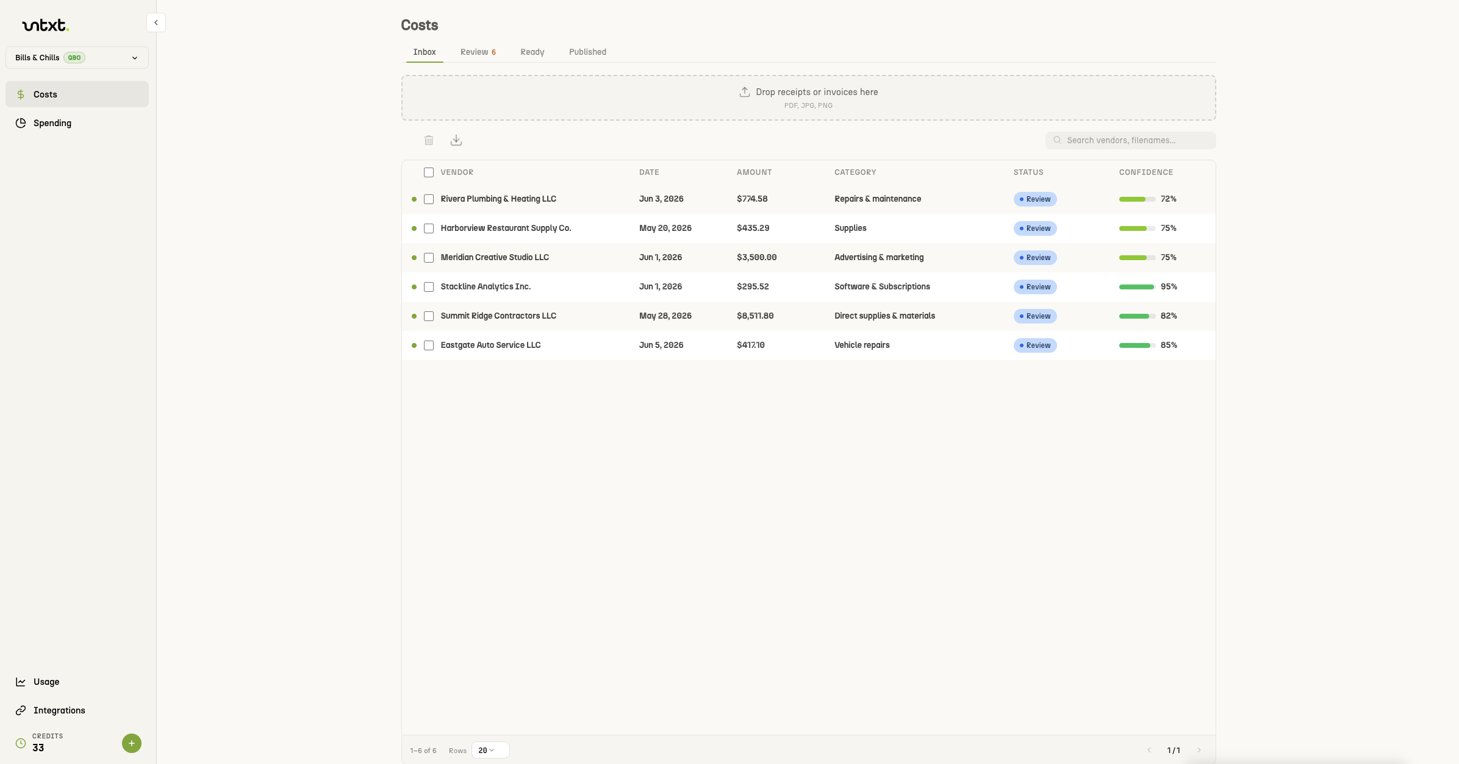1459x764 pixels.
Task: Check the Meridian Creative Studio LLC row
Action: [429, 258]
